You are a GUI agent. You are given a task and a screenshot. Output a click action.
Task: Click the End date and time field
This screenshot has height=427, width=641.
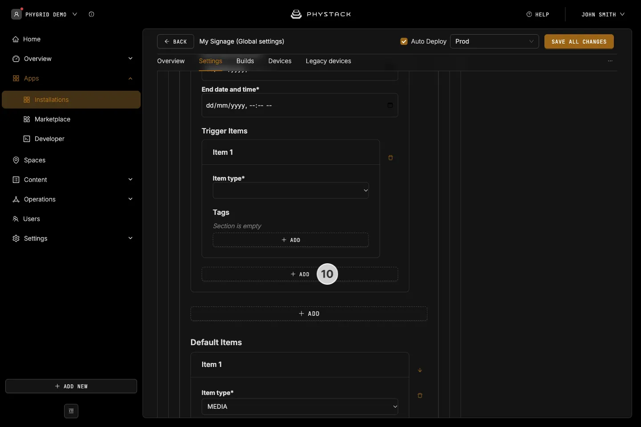[x=300, y=105]
